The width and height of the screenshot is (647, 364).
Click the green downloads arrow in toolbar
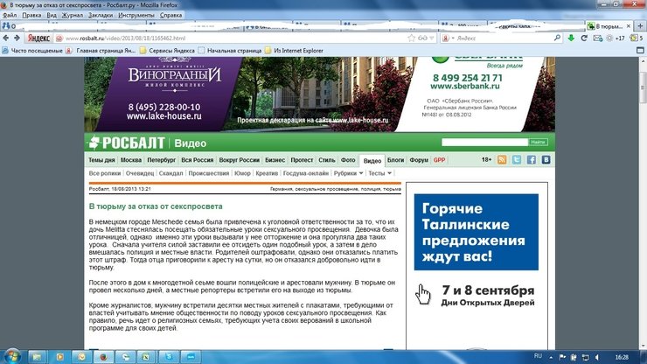pyautogui.click(x=570, y=38)
